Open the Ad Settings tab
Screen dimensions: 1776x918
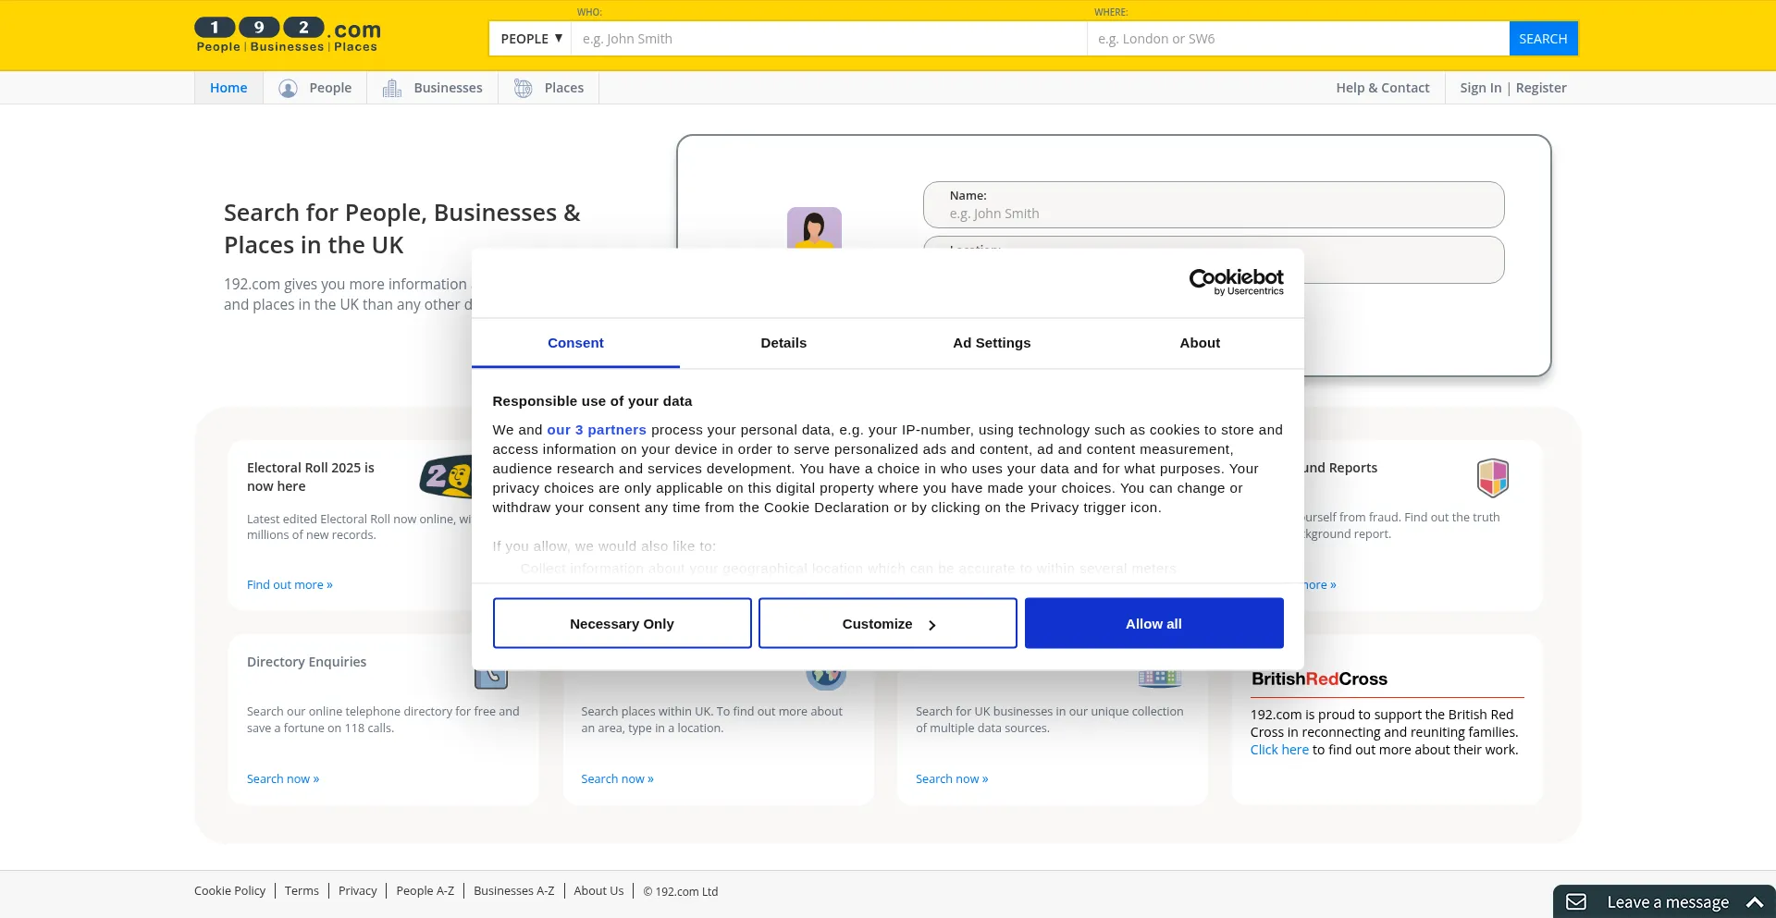992,343
